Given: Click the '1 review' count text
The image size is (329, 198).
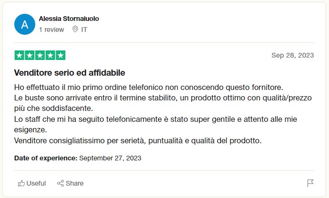Looking at the screenshot, I should coord(51,30).
